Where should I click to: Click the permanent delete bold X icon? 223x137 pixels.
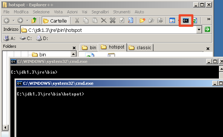pos(113,21)
